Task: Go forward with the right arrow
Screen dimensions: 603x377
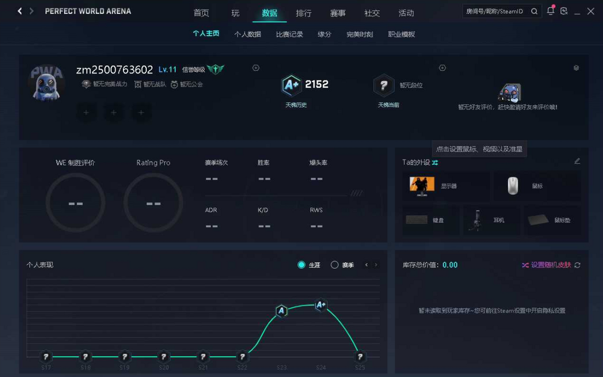Action: point(31,11)
